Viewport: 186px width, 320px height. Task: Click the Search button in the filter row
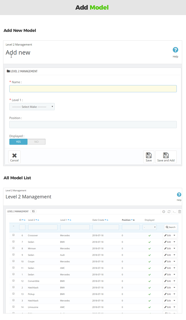pyautogui.click(x=171, y=227)
